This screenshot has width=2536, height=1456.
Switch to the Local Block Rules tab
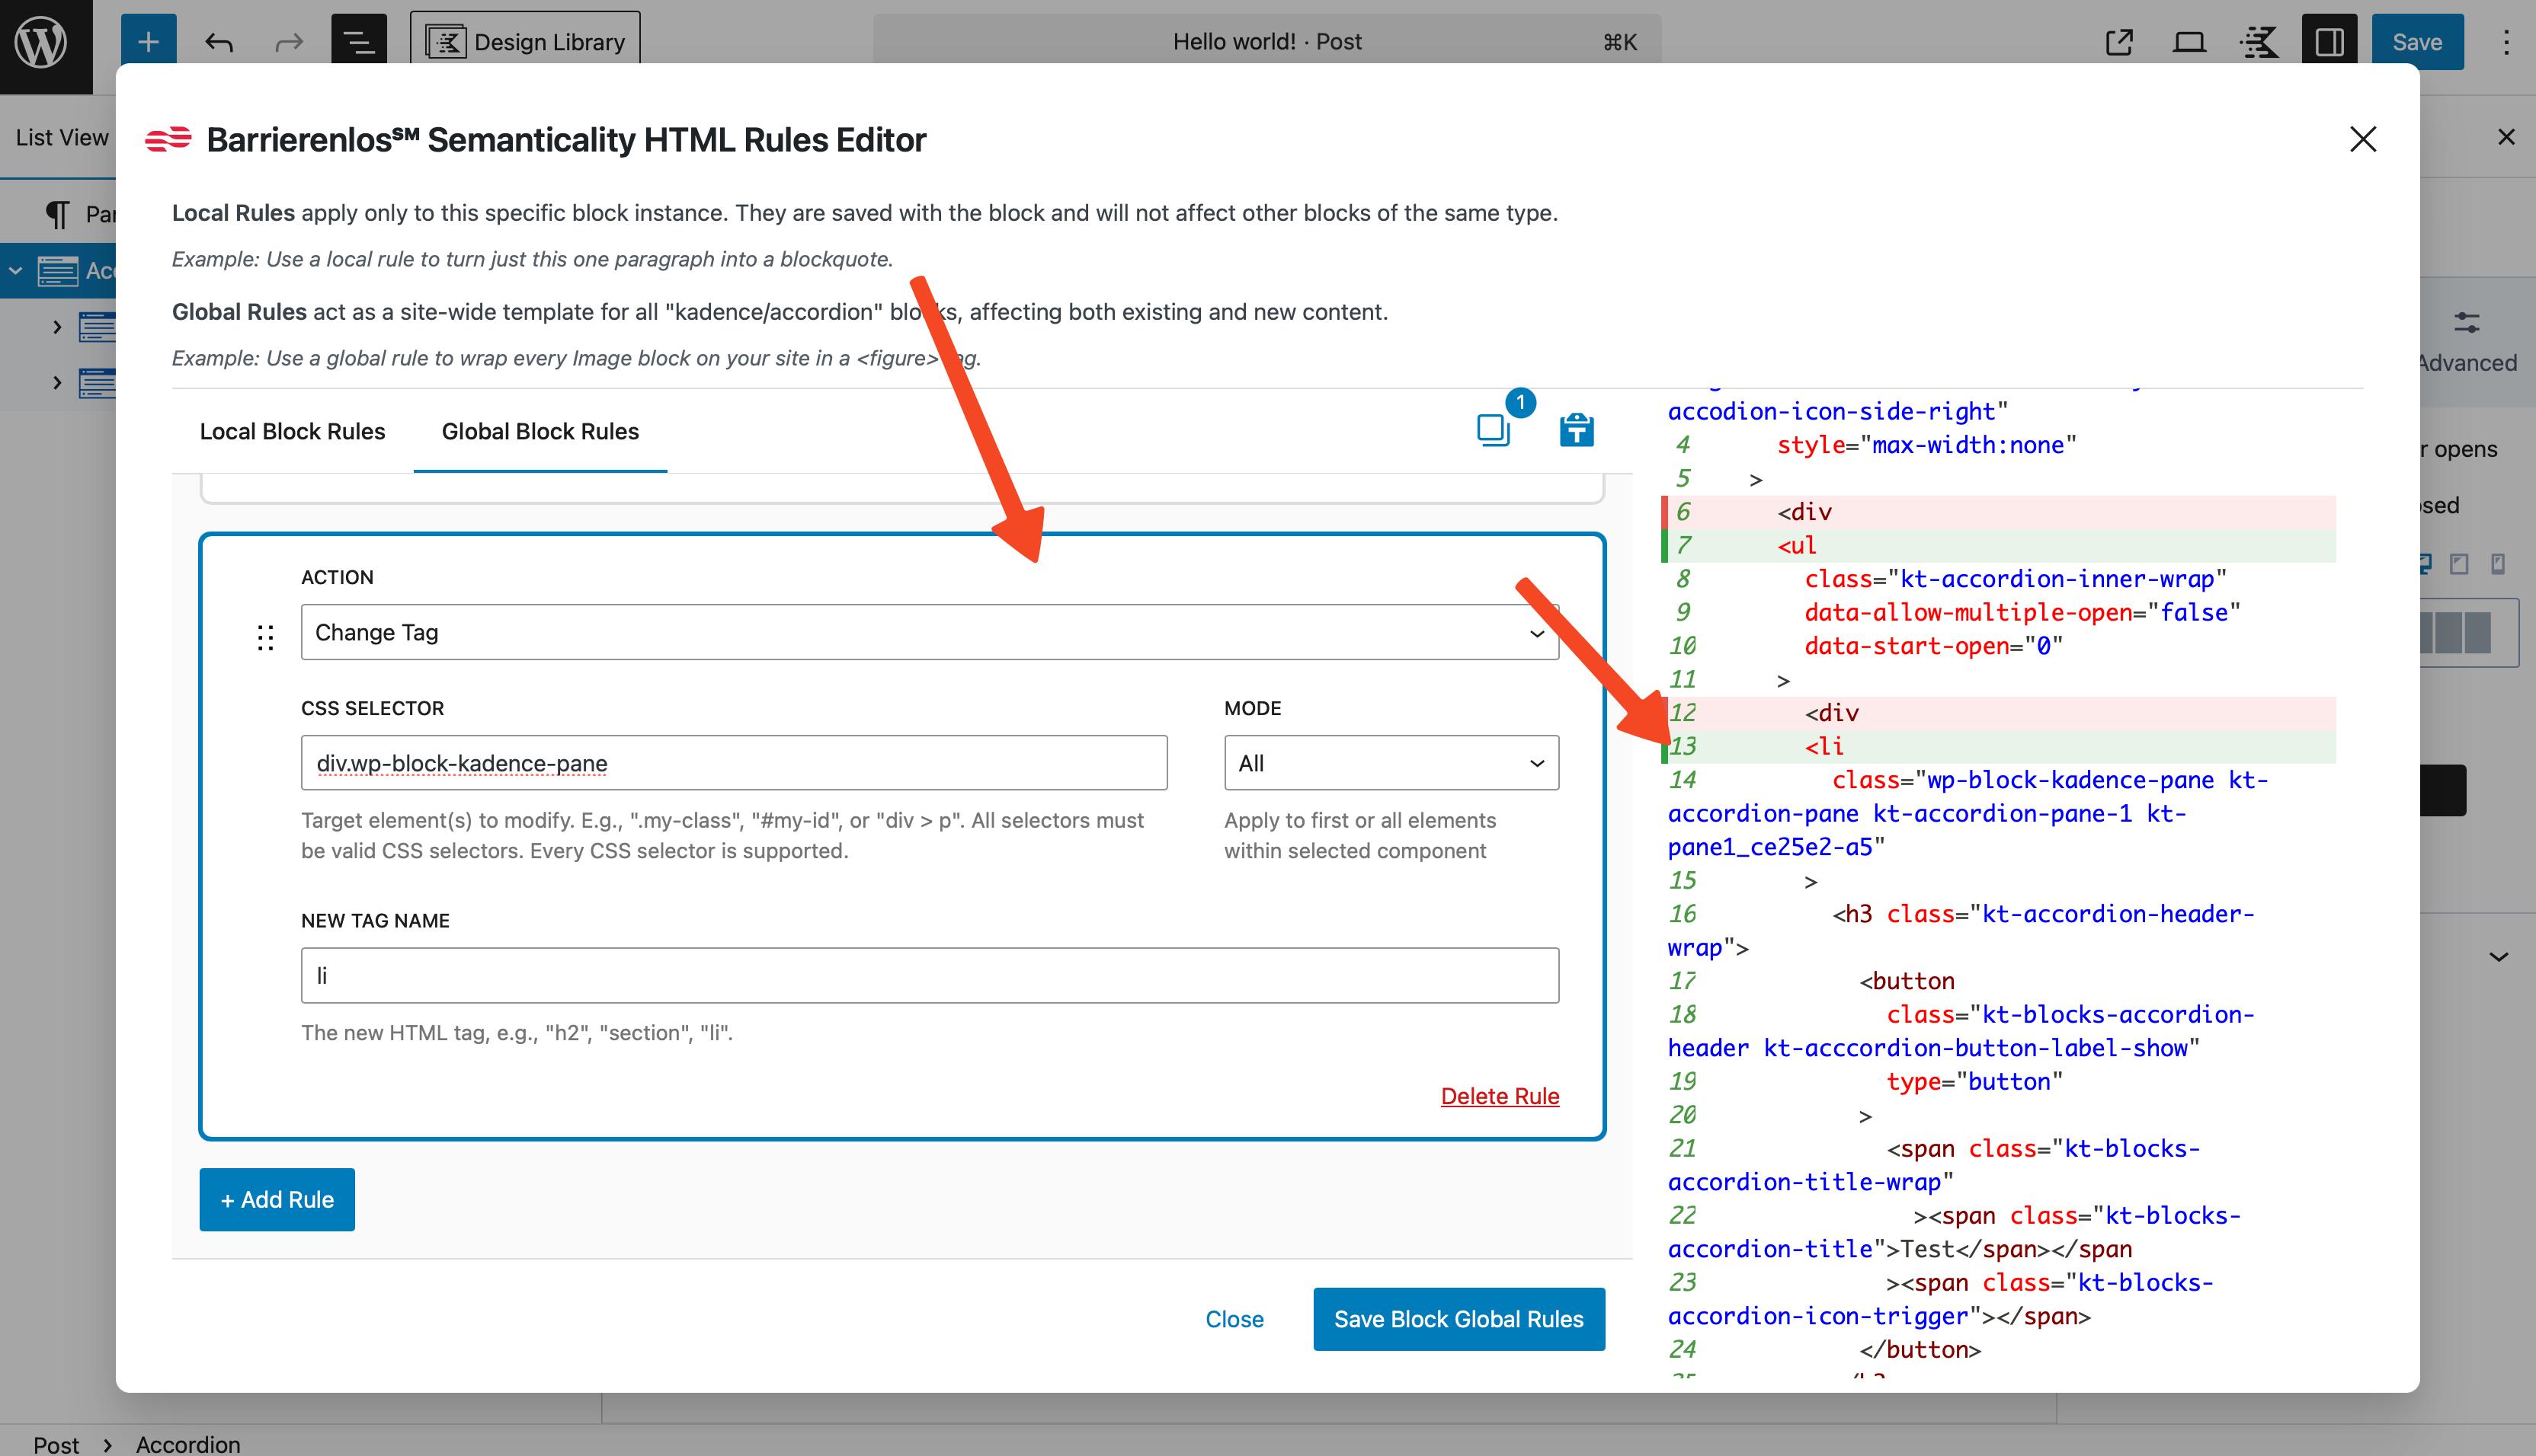292,431
